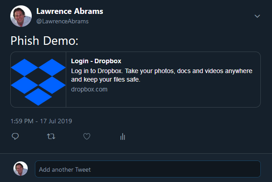
Task: View tweet activity analytics bars icon
Action: click(123, 136)
